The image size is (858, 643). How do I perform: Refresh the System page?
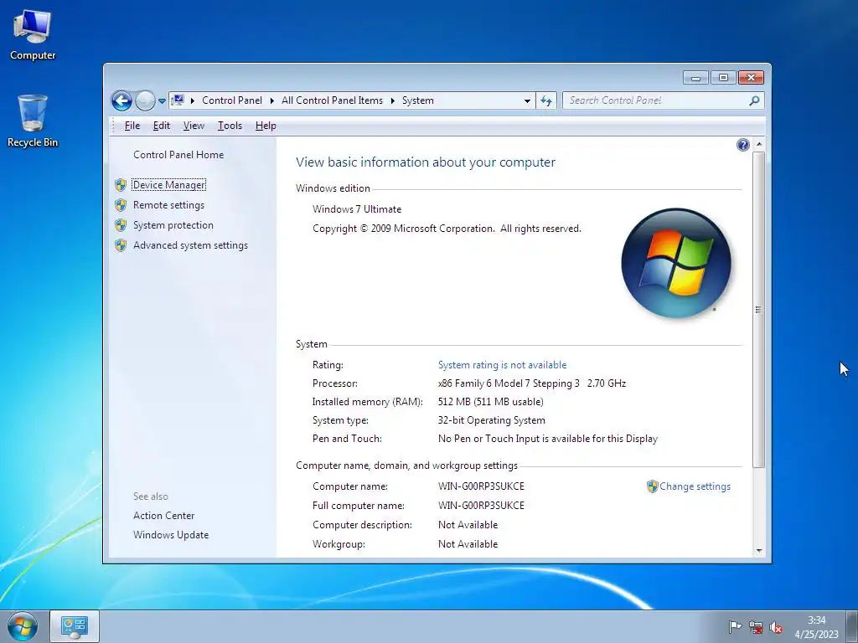coord(546,100)
